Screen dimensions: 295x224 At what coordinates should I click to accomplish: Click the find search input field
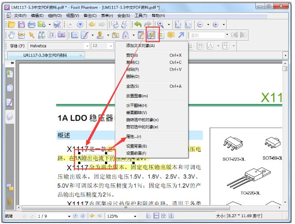tap(207, 35)
